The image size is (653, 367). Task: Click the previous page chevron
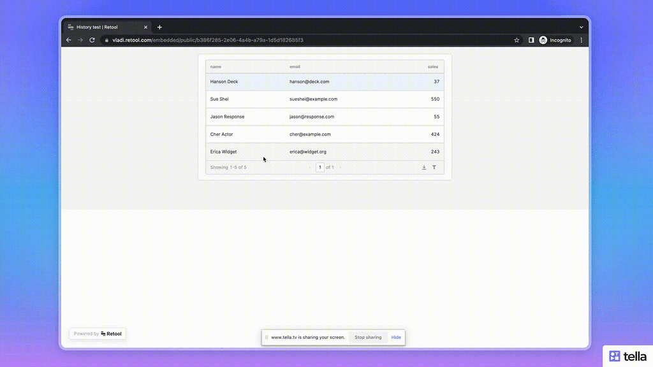pyautogui.click(x=309, y=167)
